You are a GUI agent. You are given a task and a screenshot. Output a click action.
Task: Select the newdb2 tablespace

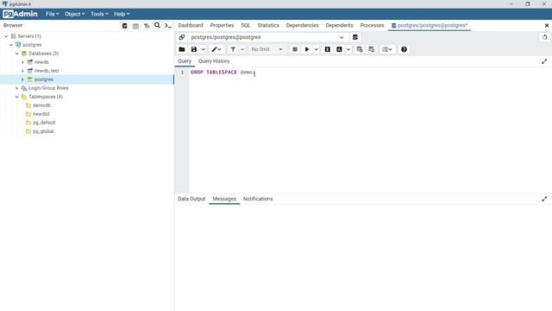41,114
